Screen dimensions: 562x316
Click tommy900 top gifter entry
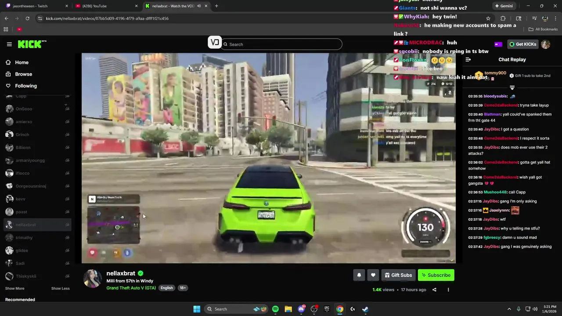[491, 75]
